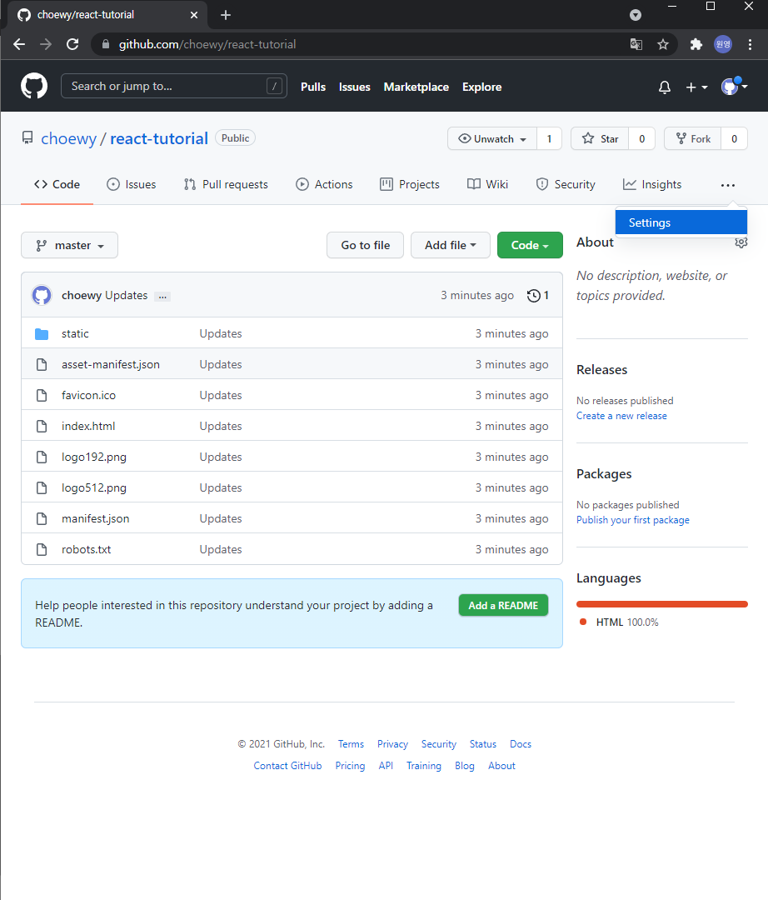Open the Insights tab

pyautogui.click(x=652, y=184)
